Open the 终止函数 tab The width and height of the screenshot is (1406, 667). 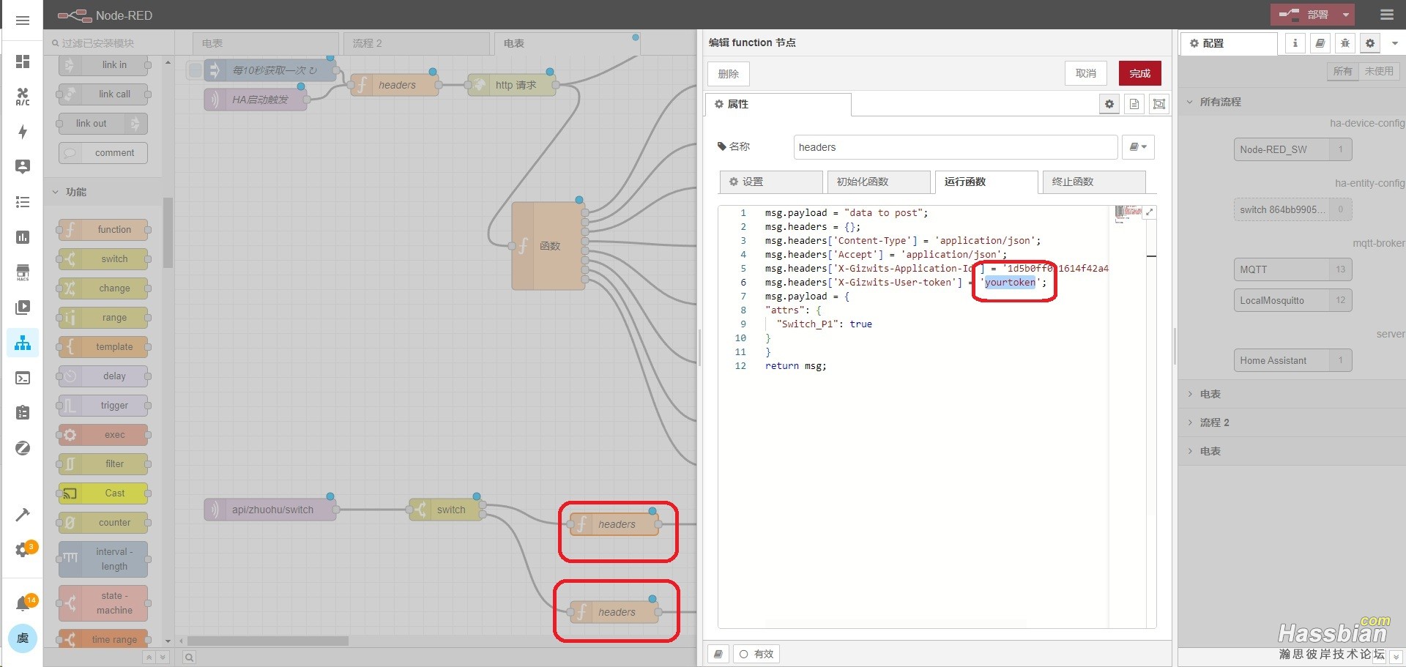pos(1094,182)
